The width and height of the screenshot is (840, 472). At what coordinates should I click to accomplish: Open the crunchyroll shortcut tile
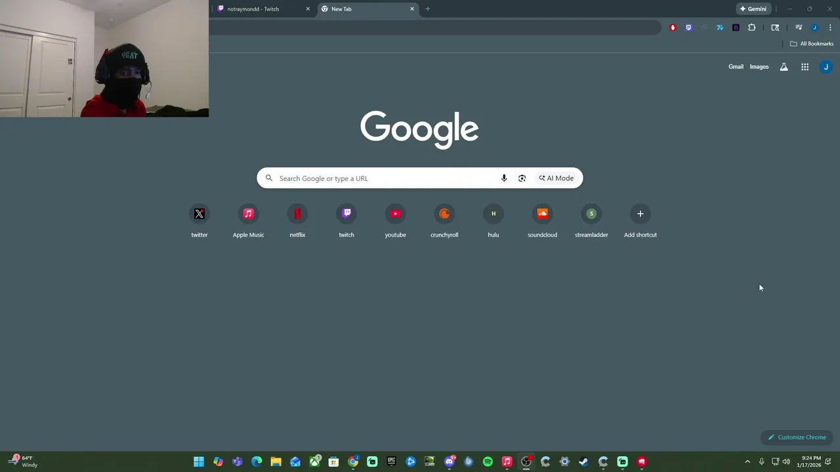click(444, 222)
